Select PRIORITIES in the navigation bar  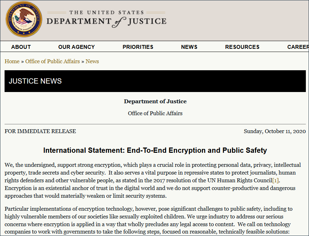[x=138, y=47]
